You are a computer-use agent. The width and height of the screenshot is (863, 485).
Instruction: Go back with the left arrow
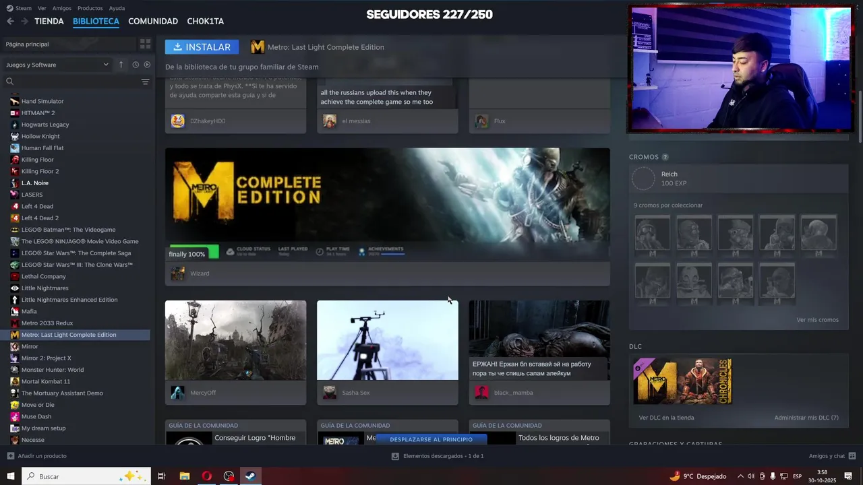[x=10, y=22]
